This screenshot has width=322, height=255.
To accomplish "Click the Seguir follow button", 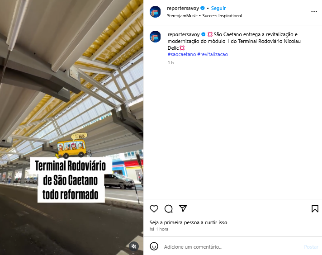I will [218, 8].
